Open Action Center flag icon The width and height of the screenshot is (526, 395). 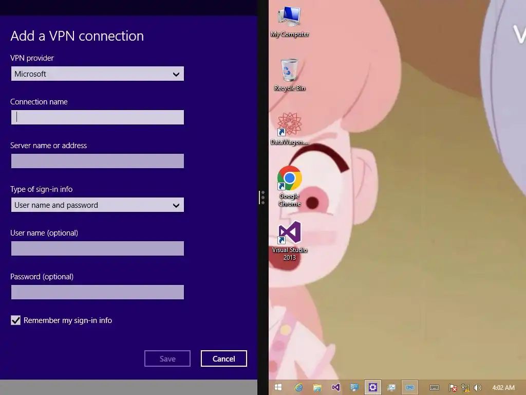[453, 388]
